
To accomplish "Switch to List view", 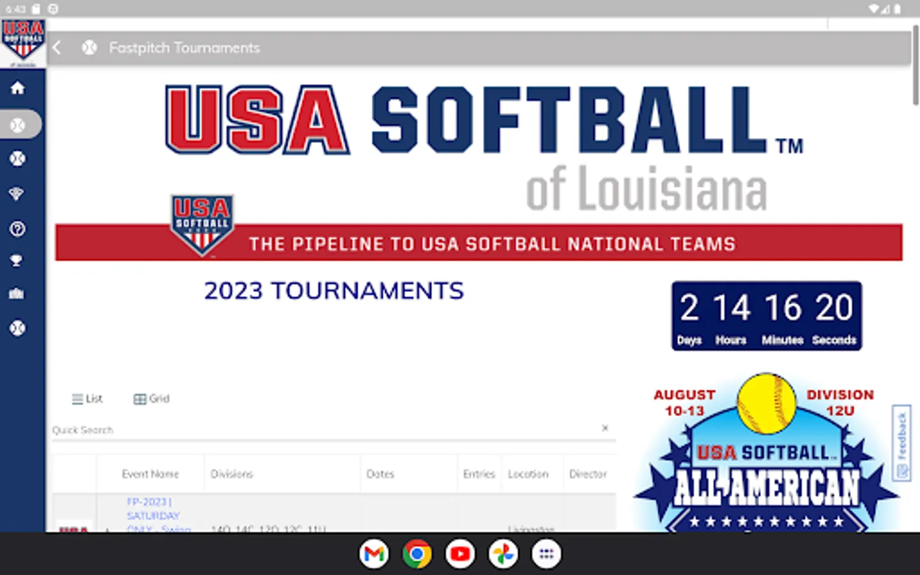I will coord(87,399).
